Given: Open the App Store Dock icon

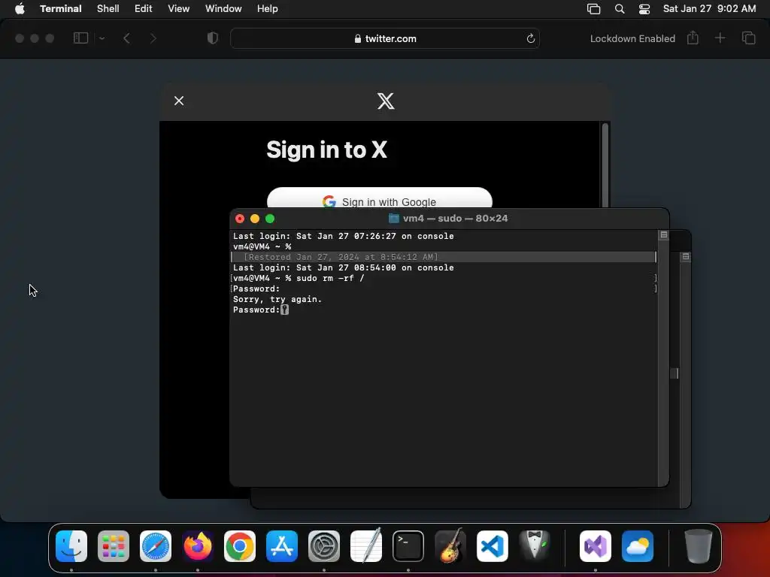Looking at the screenshot, I should click(282, 546).
